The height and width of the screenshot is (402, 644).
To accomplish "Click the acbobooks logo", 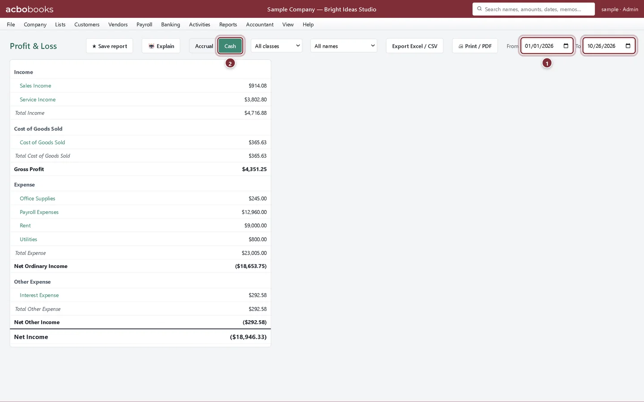I will 30,9.
